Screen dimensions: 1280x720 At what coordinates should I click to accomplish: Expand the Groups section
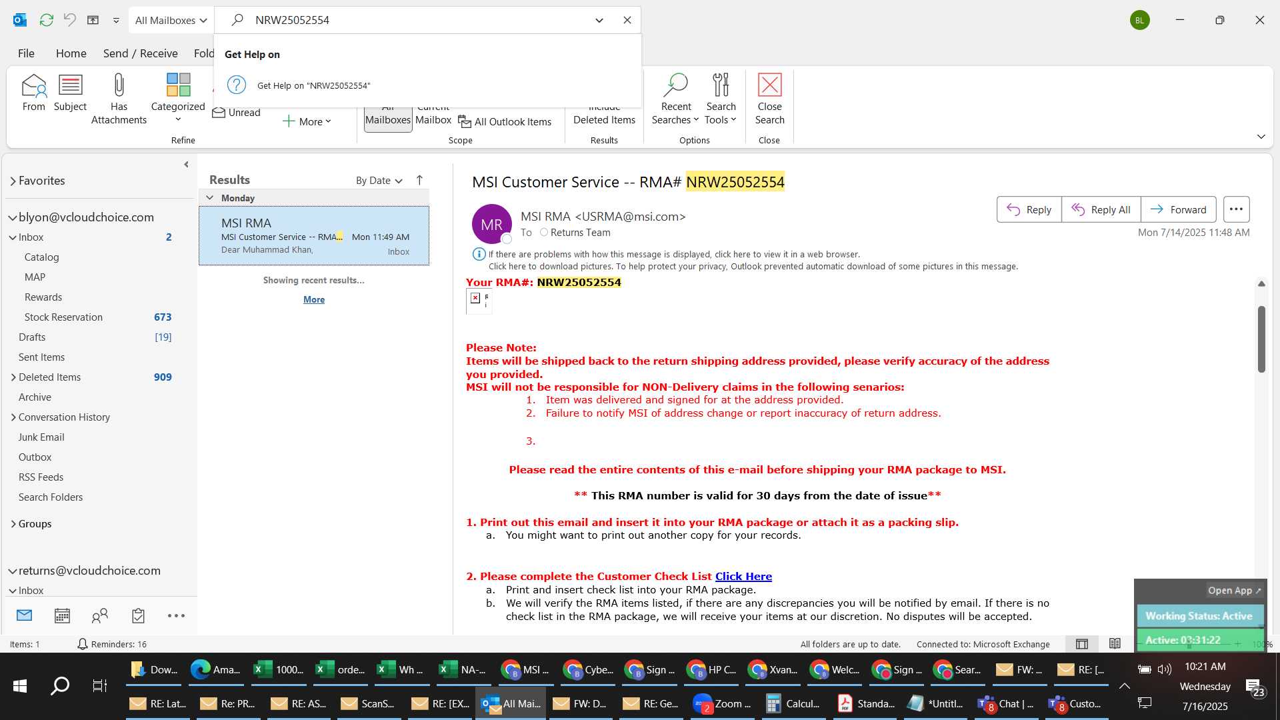pyautogui.click(x=13, y=524)
